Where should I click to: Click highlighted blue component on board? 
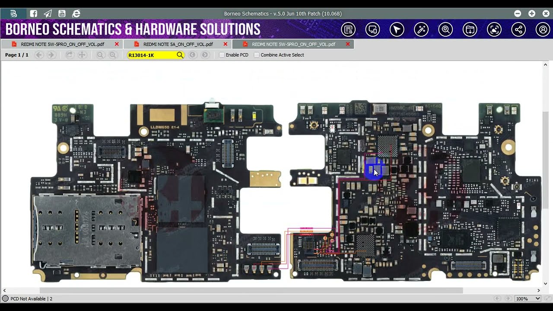pos(375,168)
